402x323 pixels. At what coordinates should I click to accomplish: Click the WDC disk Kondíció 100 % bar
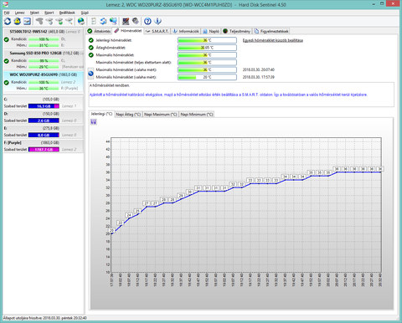[x=44, y=82]
